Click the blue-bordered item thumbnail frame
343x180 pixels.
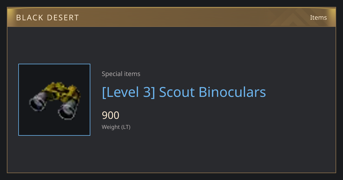tap(54, 100)
